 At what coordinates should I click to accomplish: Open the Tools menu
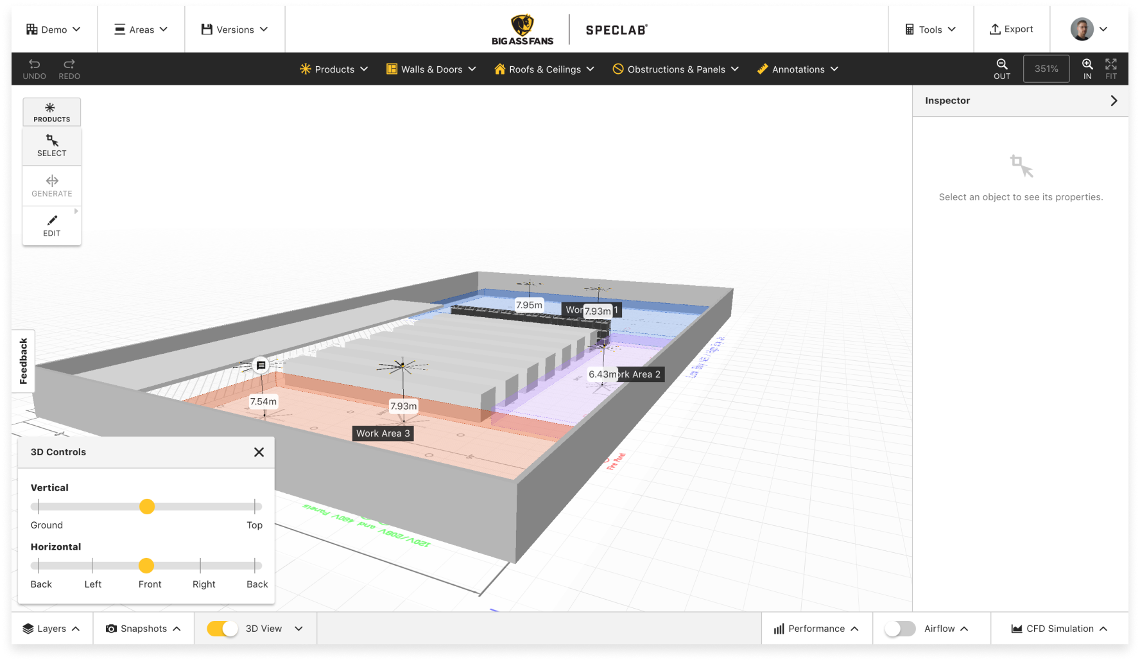(930, 30)
